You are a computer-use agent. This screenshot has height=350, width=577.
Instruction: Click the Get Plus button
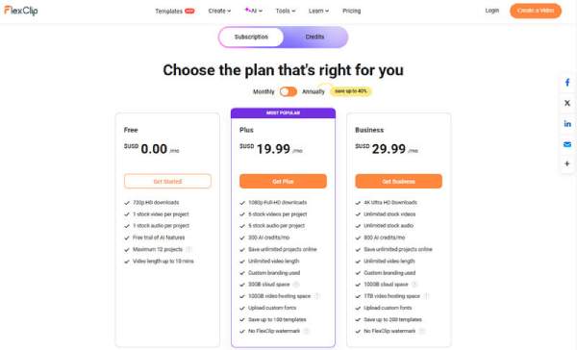(283, 181)
